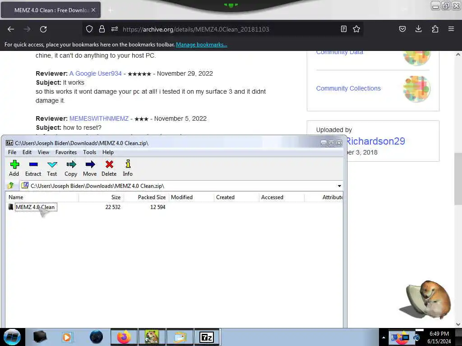Screen dimensions: 462x346
Task: Select the Copy toolbar icon in 7-Zip
Action: tap(71, 168)
